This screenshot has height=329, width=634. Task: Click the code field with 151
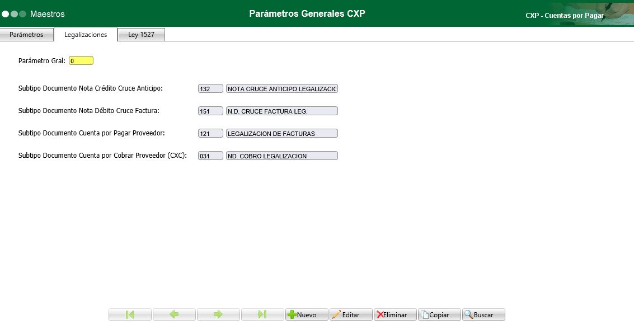(210, 111)
